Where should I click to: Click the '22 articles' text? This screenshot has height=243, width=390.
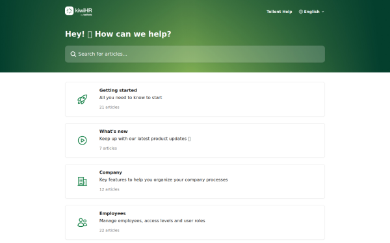pyautogui.click(x=109, y=230)
